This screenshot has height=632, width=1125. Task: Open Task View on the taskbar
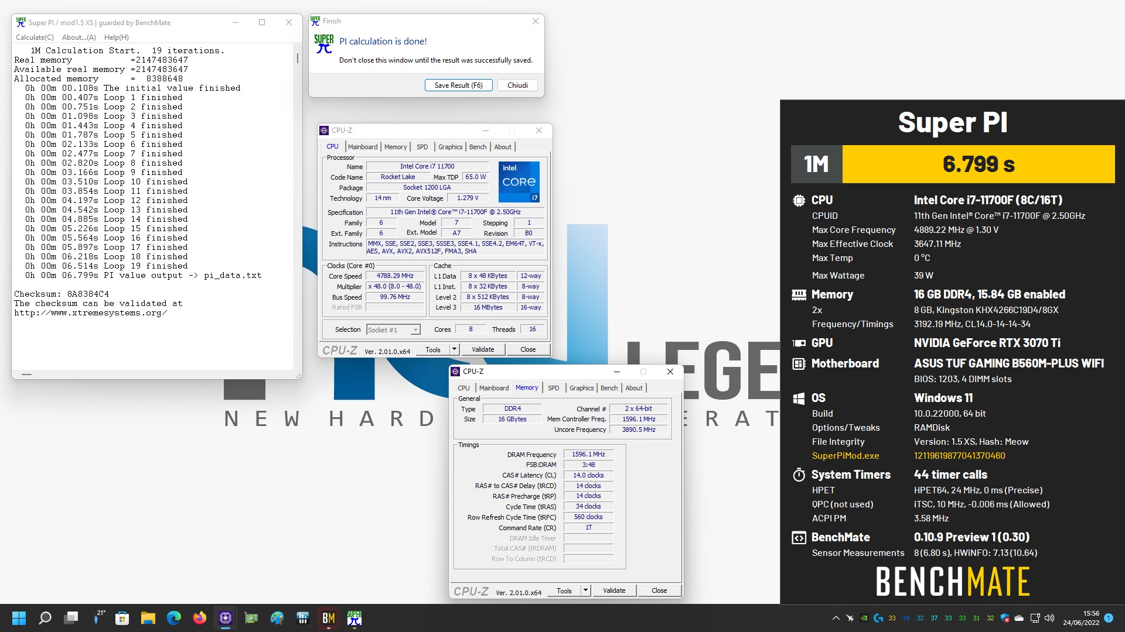(x=71, y=618)
